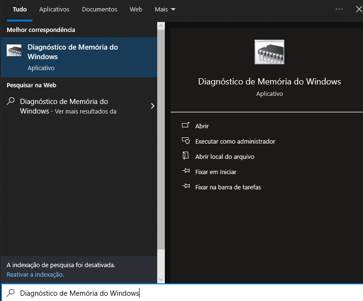This screenshot has width=363, height=301.
Task: Click the Abrir open icon
Action: (186, 126)
